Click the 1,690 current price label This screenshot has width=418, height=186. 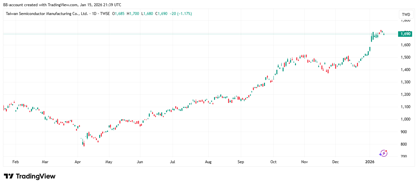[406, 34]
